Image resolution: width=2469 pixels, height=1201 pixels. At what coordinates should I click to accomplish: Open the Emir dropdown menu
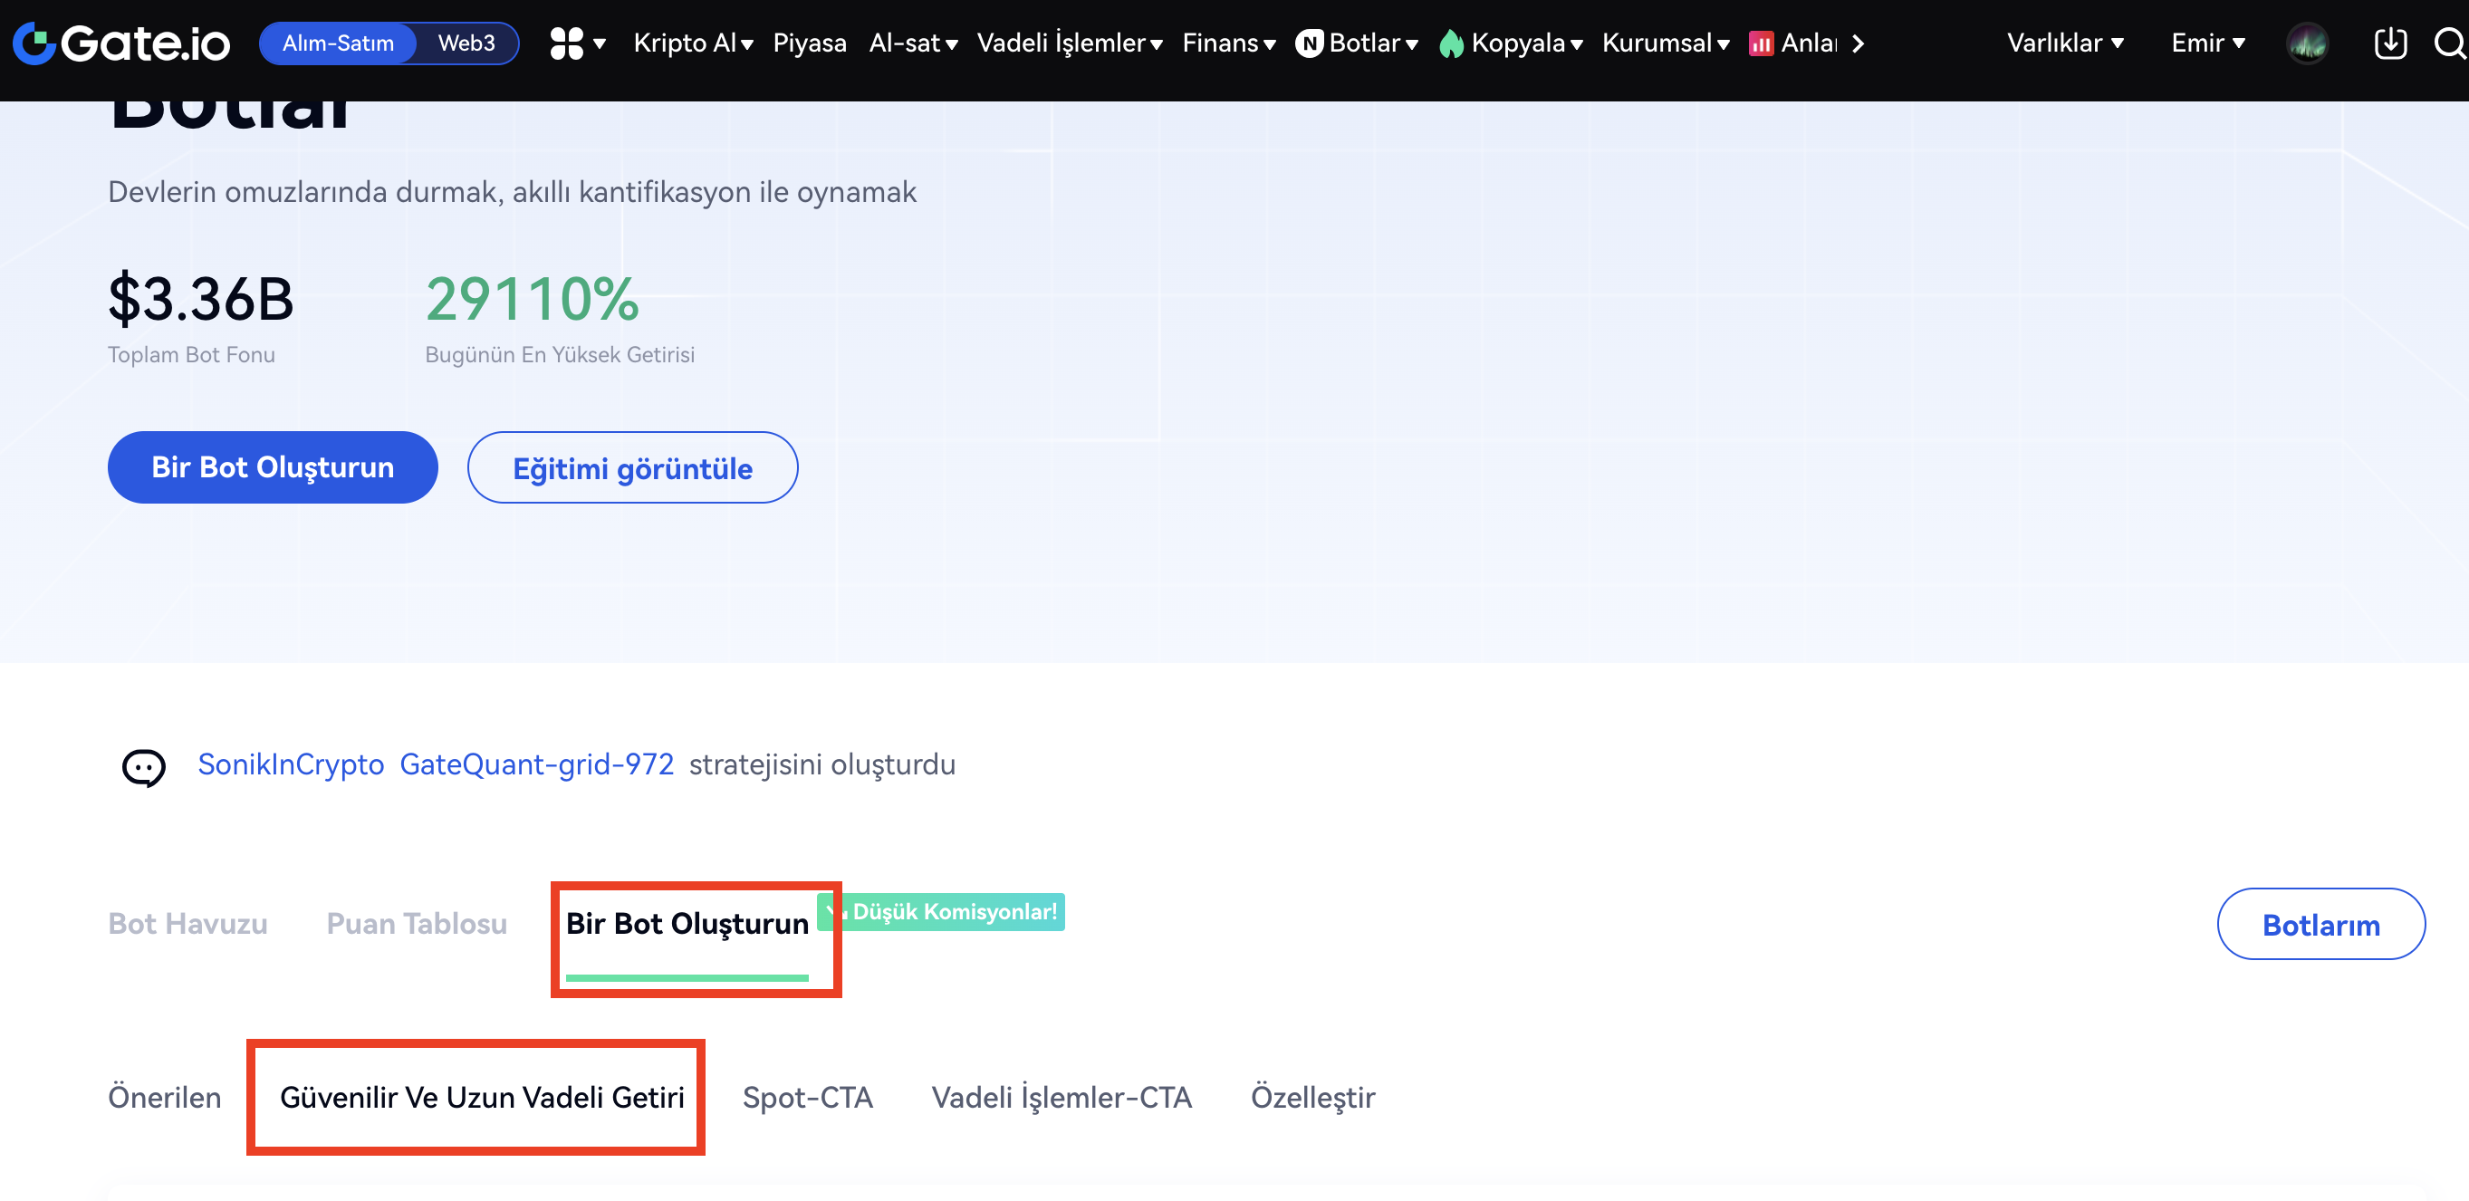pos(2207,43)
